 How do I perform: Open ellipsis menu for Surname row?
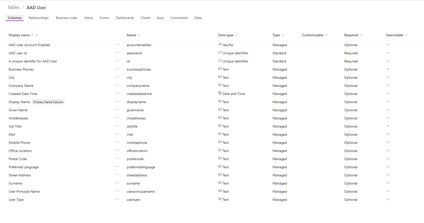tap(117, 183)
